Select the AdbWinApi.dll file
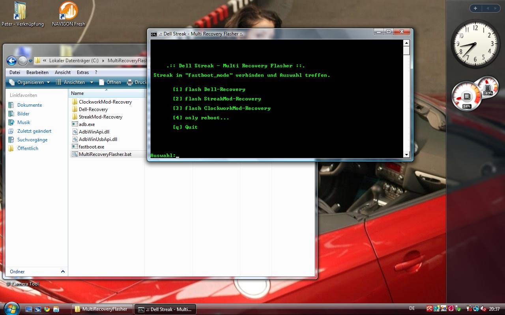This screenshot has width=505, height=315. point(90,132)
